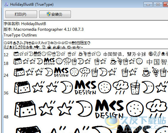This screenshot has height=133, width=168.
Task: Close the HolidayIllustB font window
Action: click(166, 4)
